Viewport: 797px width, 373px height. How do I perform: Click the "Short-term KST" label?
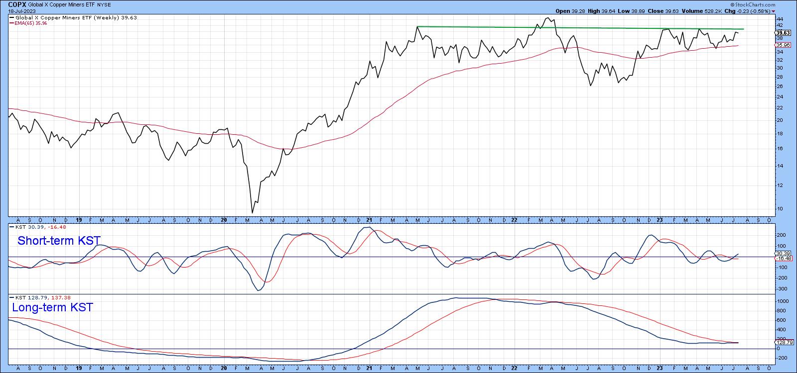[59, 241]
